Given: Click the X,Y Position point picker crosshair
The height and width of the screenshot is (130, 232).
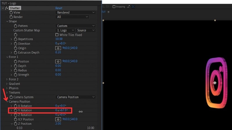Looking at the screenshot, I should click(58, 119).
